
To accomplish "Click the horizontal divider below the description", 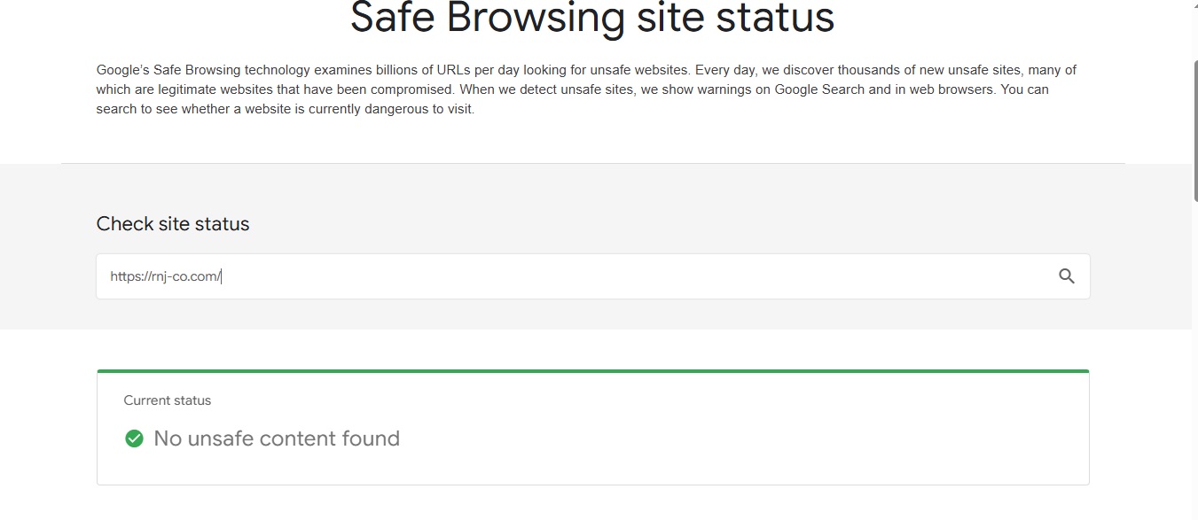I will pyautogui.click(x=592, y=163).
